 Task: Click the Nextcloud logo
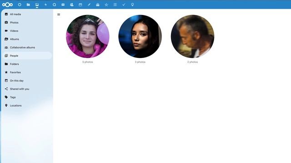(7, 5)
